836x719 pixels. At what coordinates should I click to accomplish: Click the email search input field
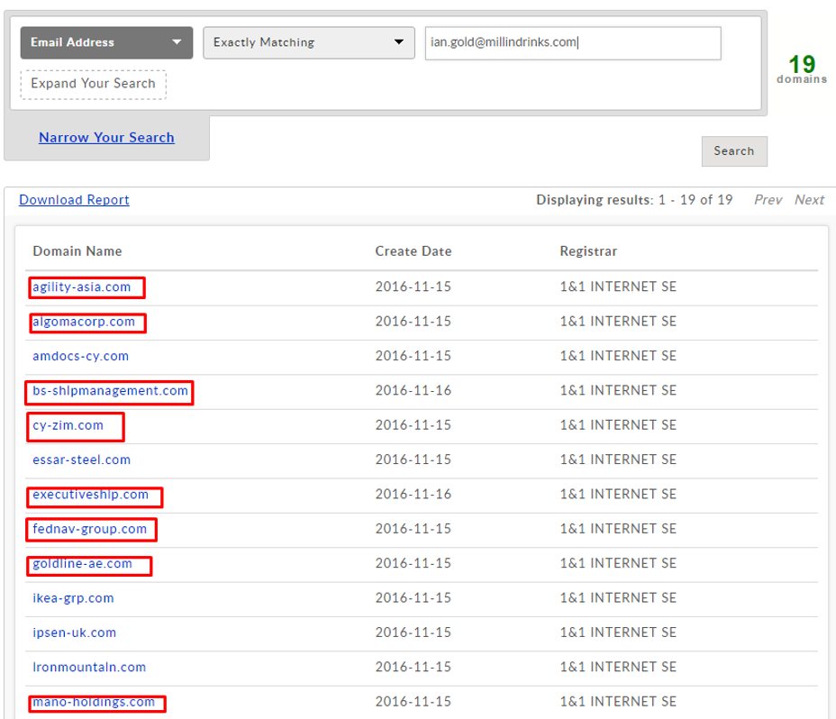pos(573,43)
